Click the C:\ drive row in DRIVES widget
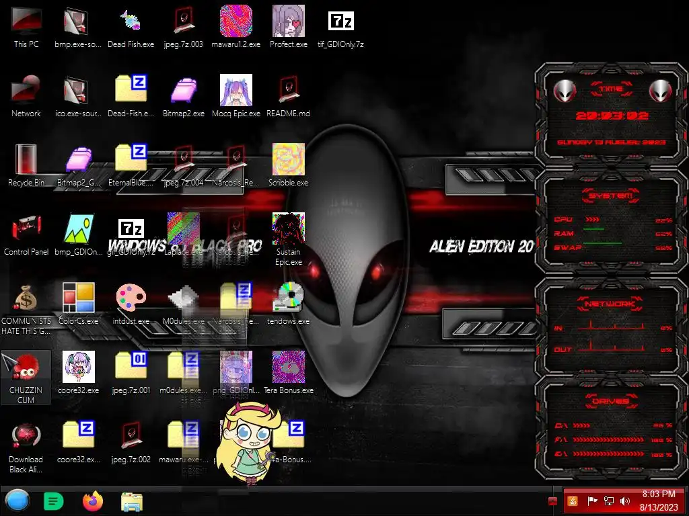The image size is (689, 516). click(x=613, y=425)
